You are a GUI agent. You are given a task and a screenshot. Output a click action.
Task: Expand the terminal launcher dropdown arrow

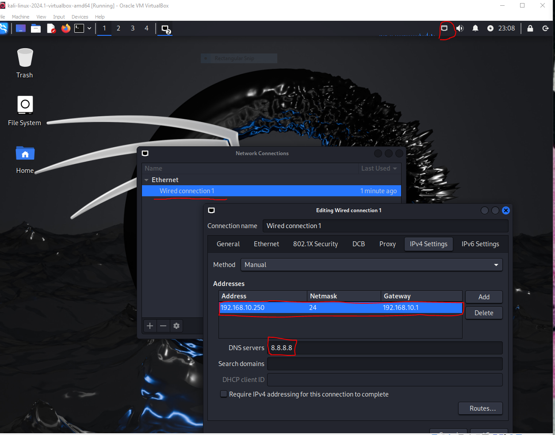[89, 28]
